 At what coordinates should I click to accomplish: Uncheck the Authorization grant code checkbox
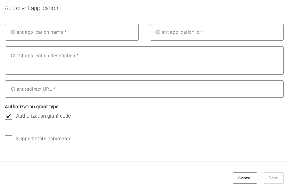(x=9, y=116)
